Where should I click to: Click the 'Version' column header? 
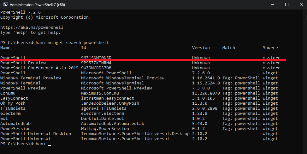pos(201,48)
